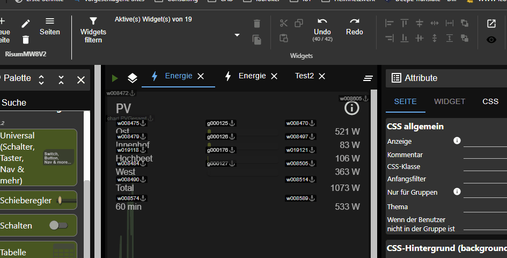
Task: Click the Redo button
Action: [354, 26]
